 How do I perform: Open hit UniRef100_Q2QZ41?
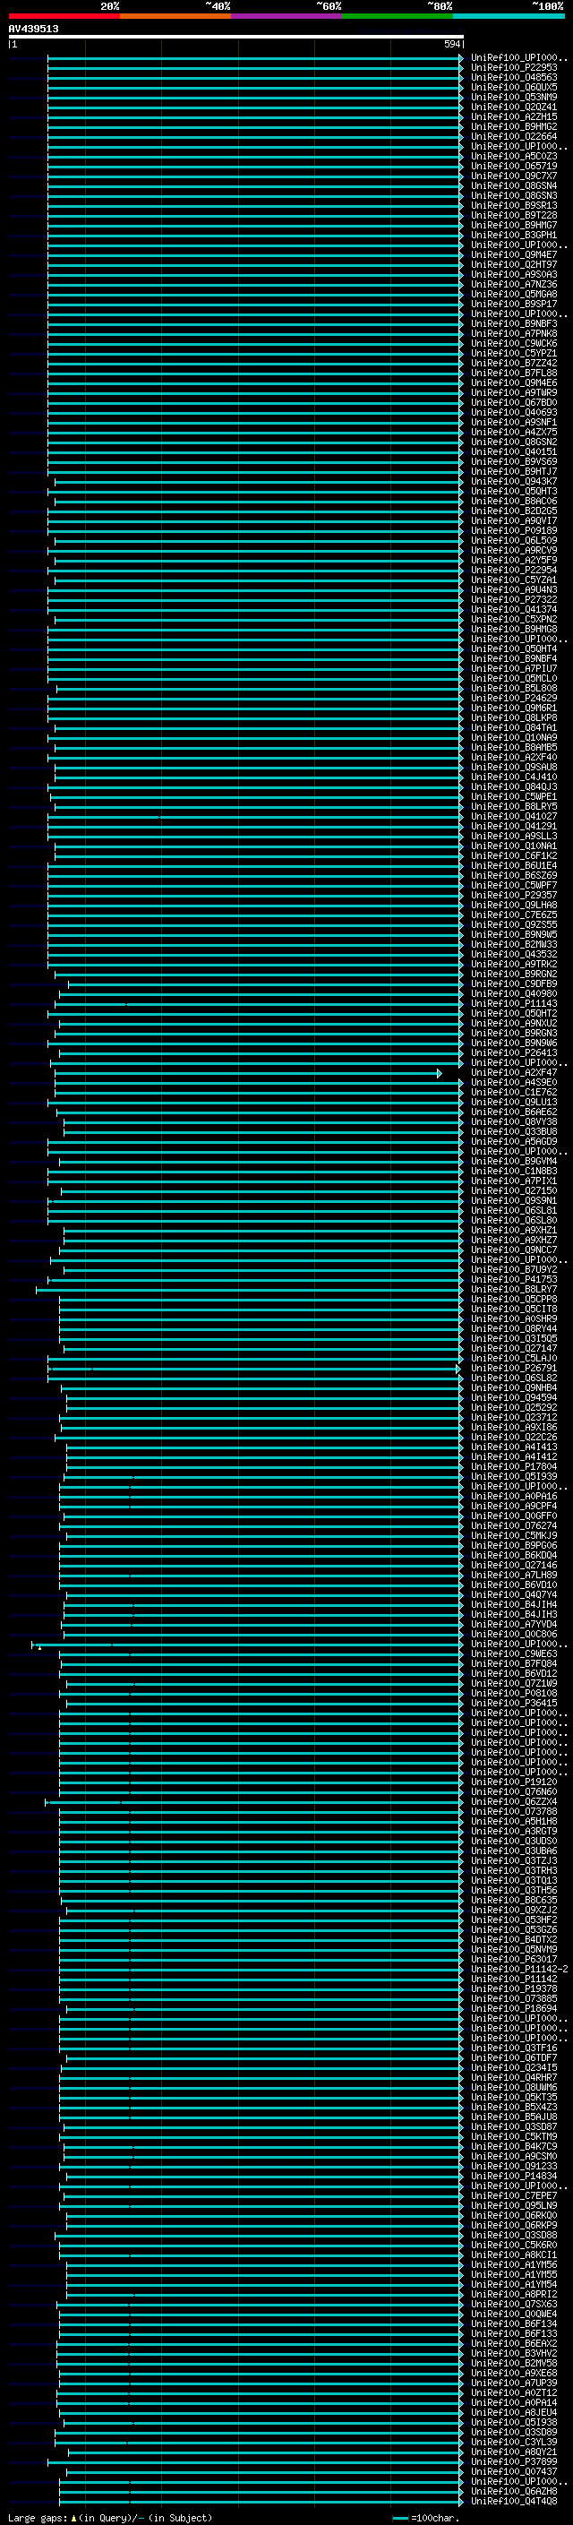(x=514, y=107)
